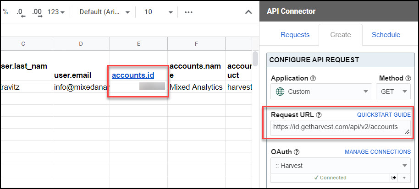Select column E header
Image resolution: width=419 pixels, height=189 pixels.
(139, 44)
